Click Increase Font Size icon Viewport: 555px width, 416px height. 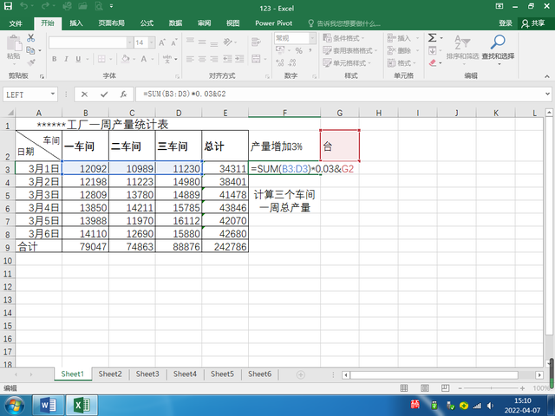coord(162,42)
